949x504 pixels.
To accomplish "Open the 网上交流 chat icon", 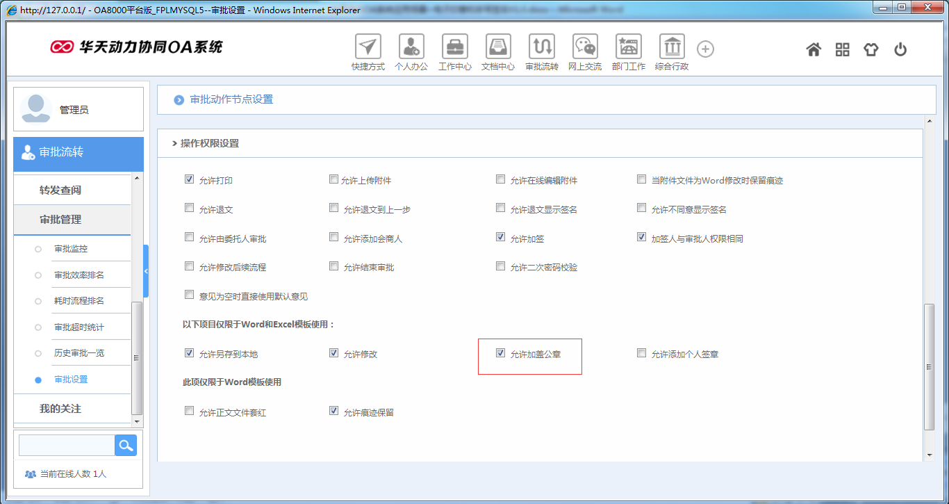I will [584, 47].
